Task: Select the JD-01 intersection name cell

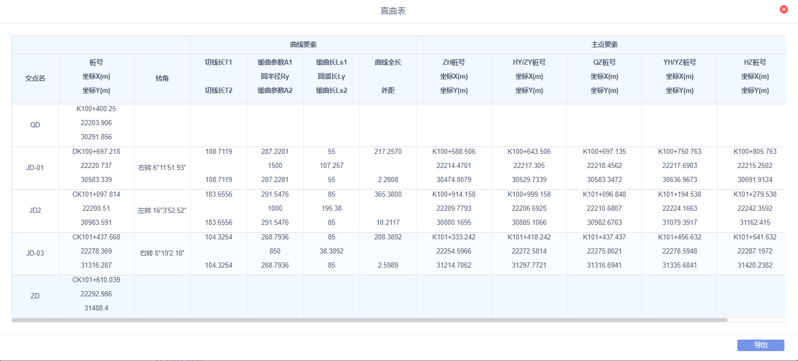Action: click(35, 168)
